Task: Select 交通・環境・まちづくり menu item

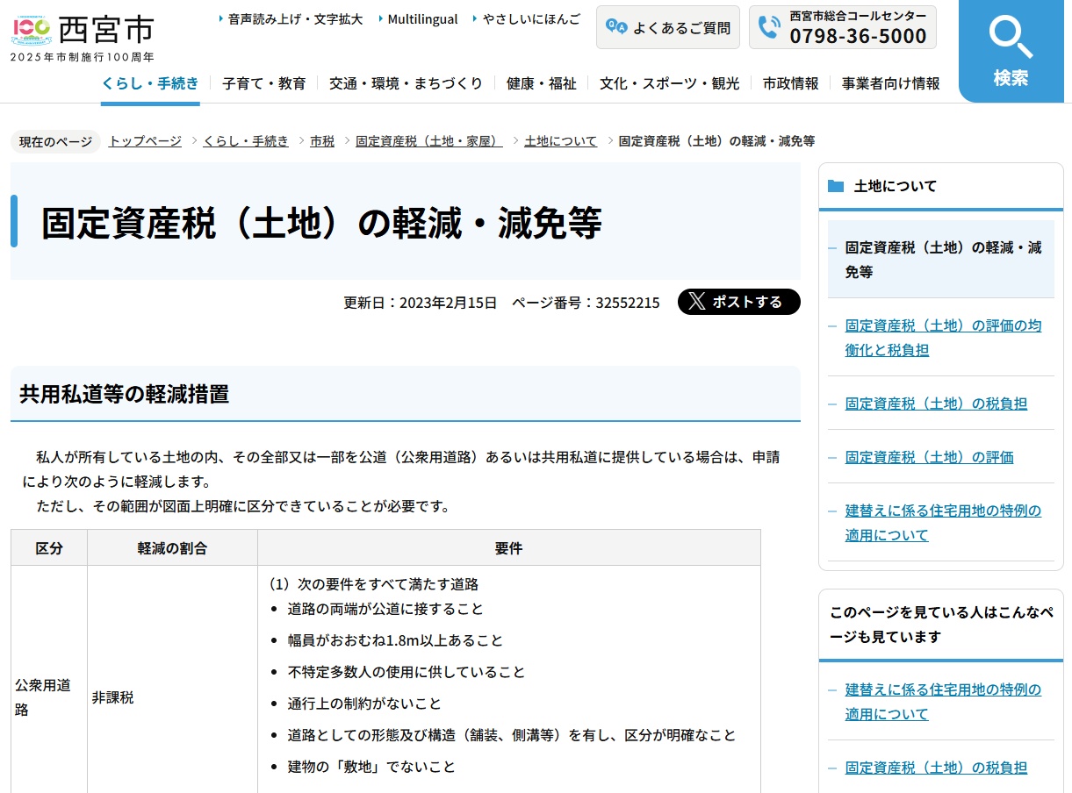Action: point(406,83)
